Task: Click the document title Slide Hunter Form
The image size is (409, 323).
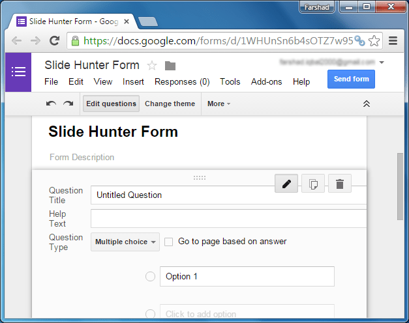Action: [92, 65]
